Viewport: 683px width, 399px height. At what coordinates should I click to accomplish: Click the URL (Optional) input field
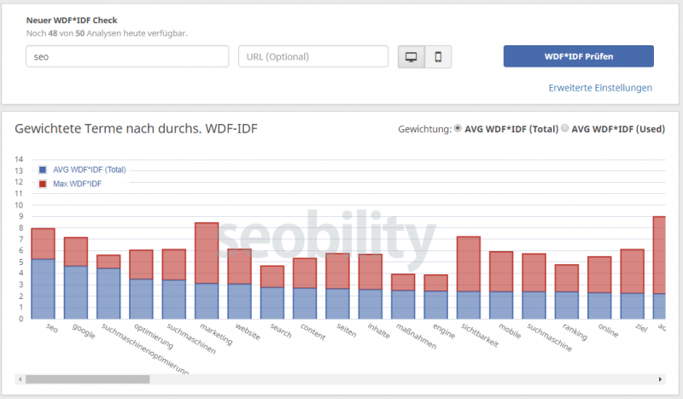click(313, 56)
